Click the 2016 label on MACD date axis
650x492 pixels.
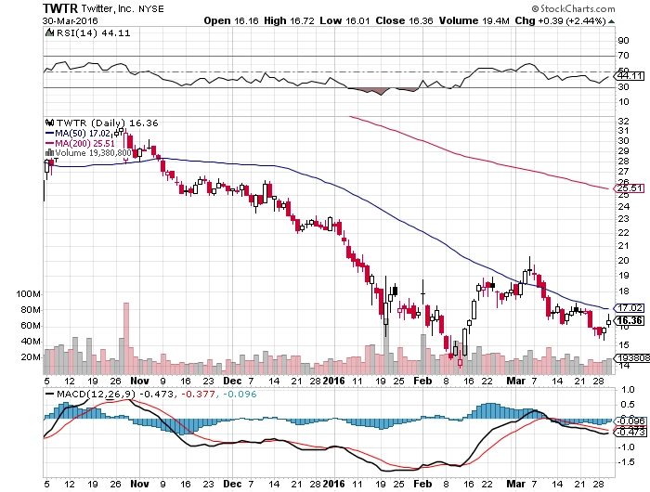(x=333, y=484)
